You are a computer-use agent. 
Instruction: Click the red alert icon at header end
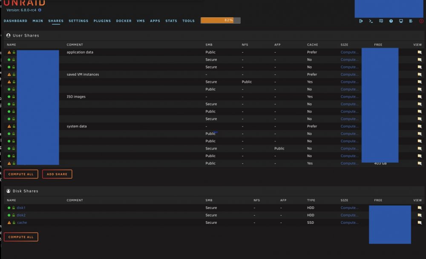coord(421,21)
